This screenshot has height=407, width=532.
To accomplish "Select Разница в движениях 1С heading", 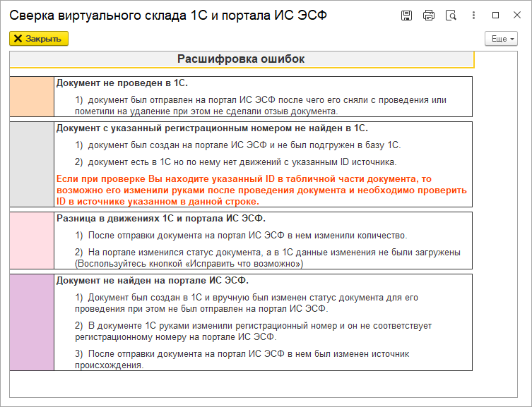I will pos(161,219).
